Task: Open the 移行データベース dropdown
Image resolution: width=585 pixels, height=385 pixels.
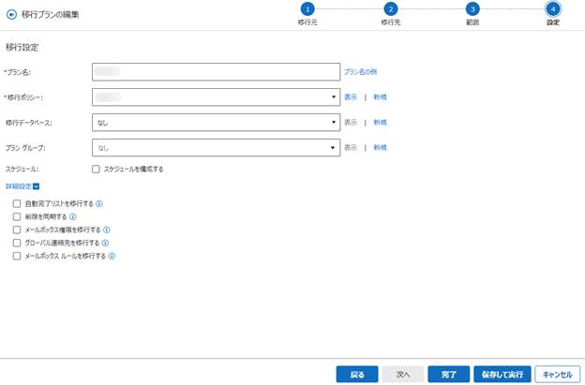Action: tap(216, 123)
